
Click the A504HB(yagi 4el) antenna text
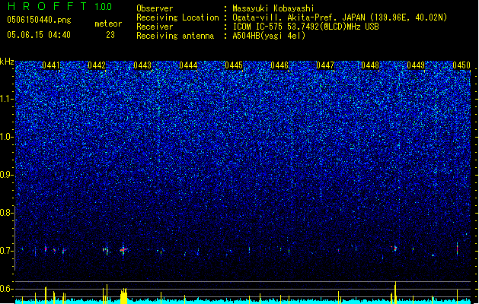[269, 36]
